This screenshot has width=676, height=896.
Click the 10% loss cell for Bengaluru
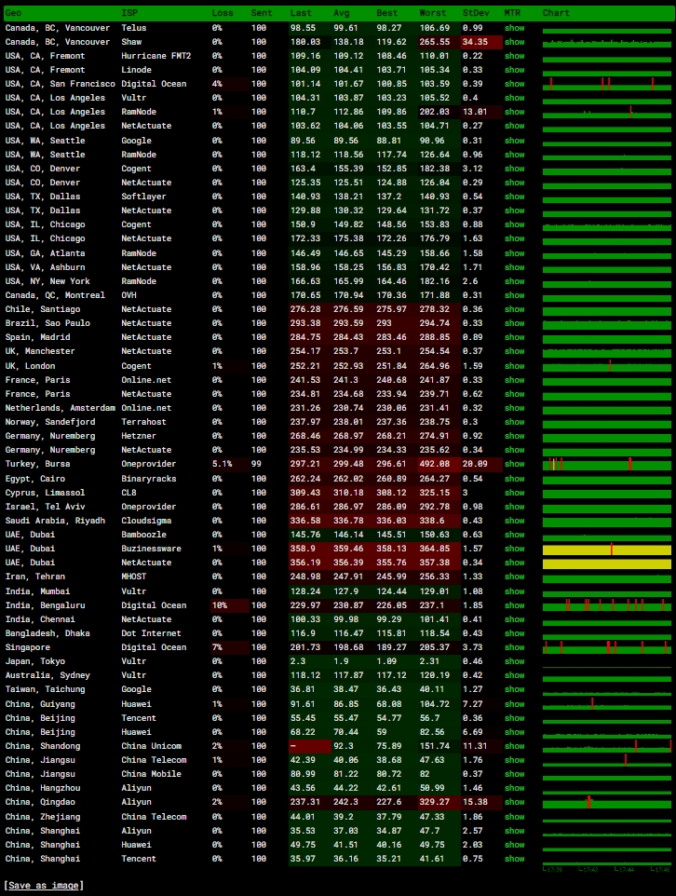tap(230, 604)
